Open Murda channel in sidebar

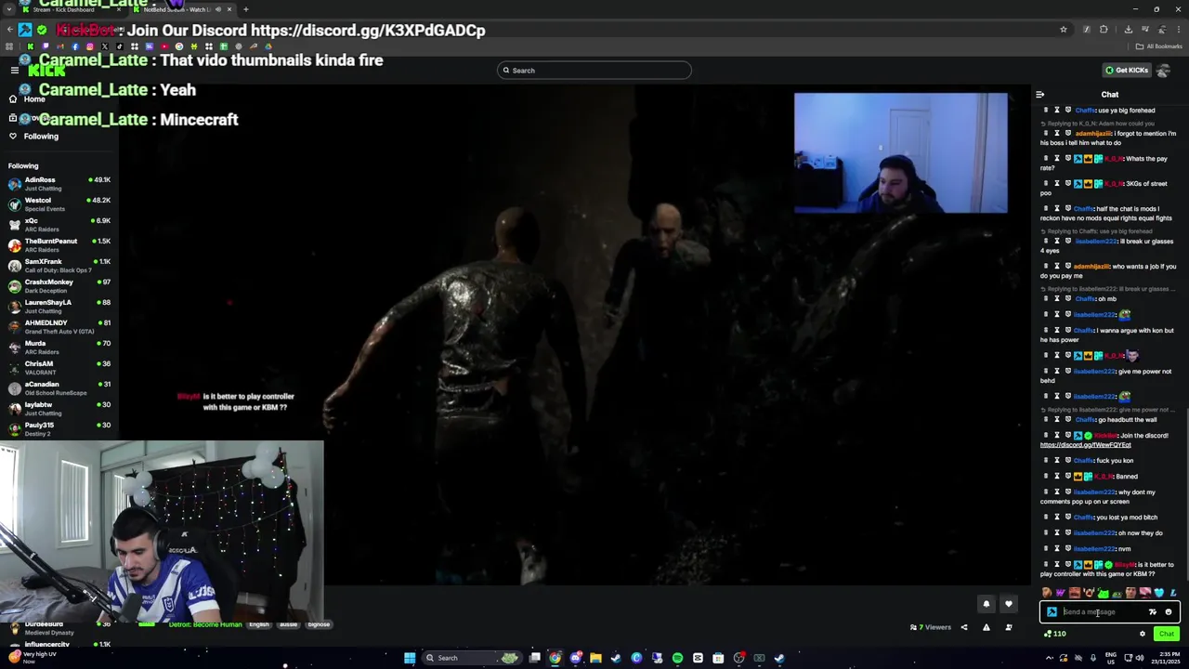point(59,347)
